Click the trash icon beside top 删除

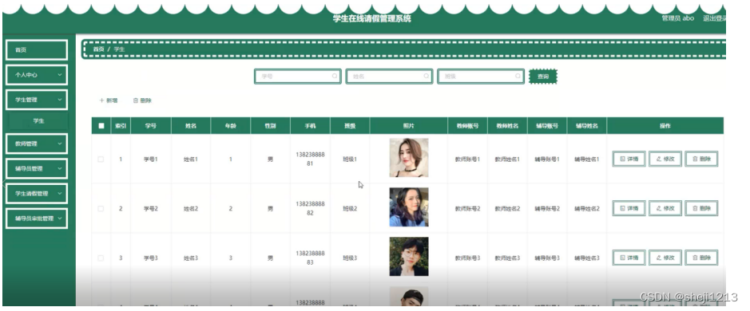point(135,100)
